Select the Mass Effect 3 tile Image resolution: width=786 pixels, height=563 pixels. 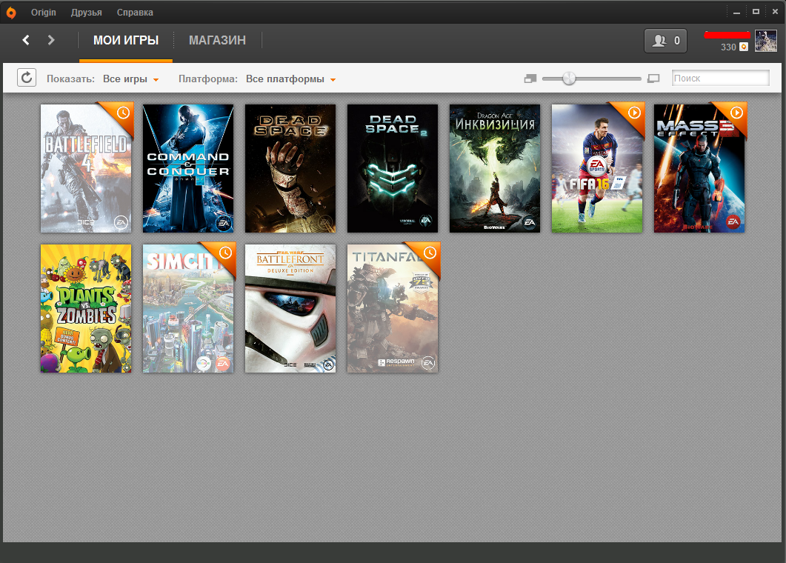(x=699, y=168)
